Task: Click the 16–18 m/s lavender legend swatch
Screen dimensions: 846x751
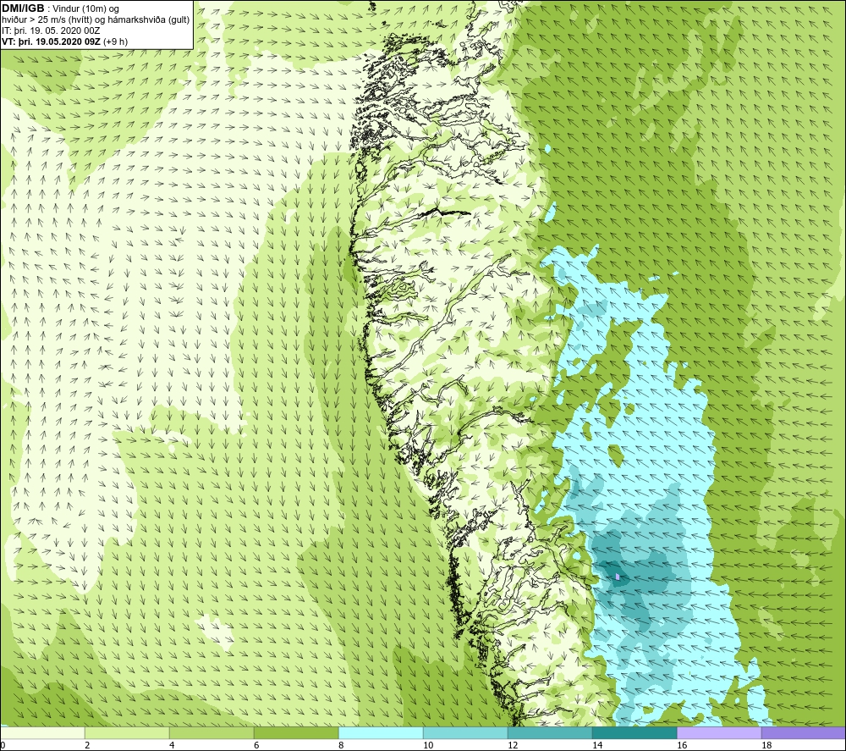Action: coord(719,732)
